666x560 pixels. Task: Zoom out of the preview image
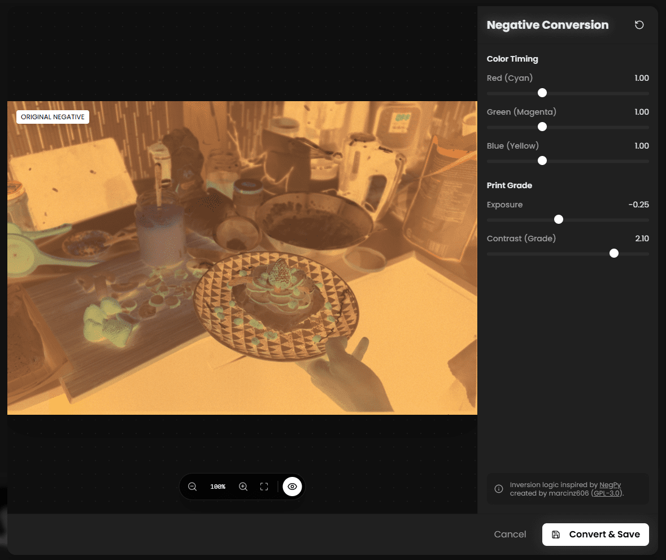click(x=193, y=487)
